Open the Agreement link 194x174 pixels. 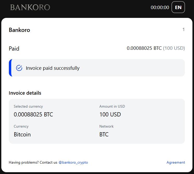pos(176,163)
